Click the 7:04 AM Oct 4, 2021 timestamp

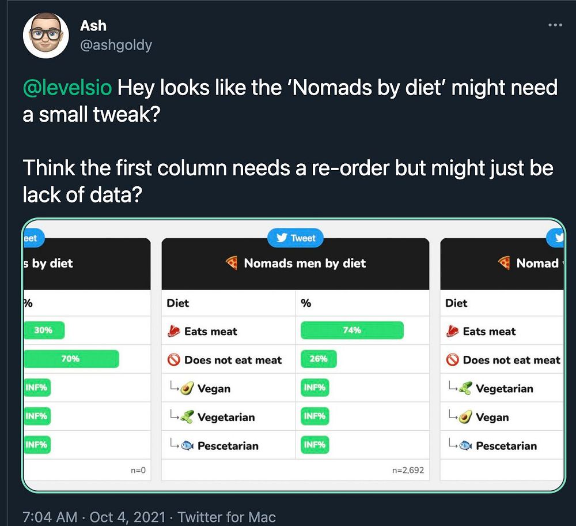click(93, 517)
